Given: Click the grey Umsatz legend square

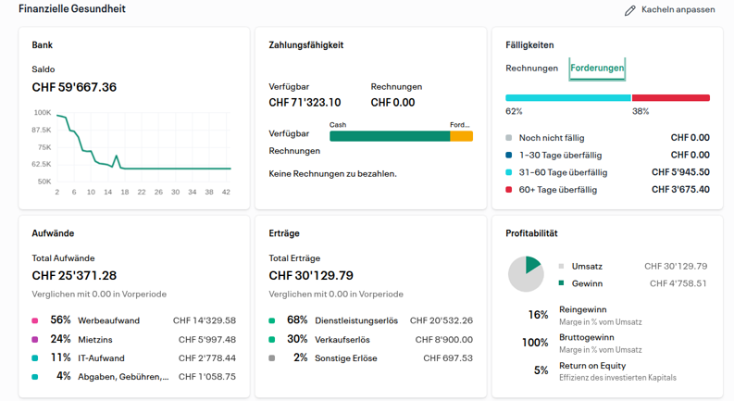Looking at the screenshot, I should (561, 266).
